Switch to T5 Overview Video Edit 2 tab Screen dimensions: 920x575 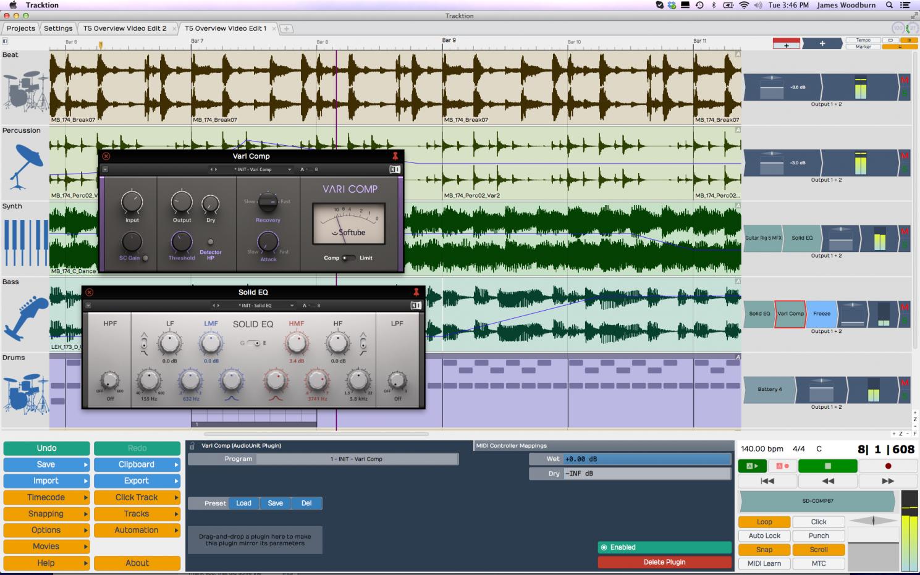[x=125, y=28]
